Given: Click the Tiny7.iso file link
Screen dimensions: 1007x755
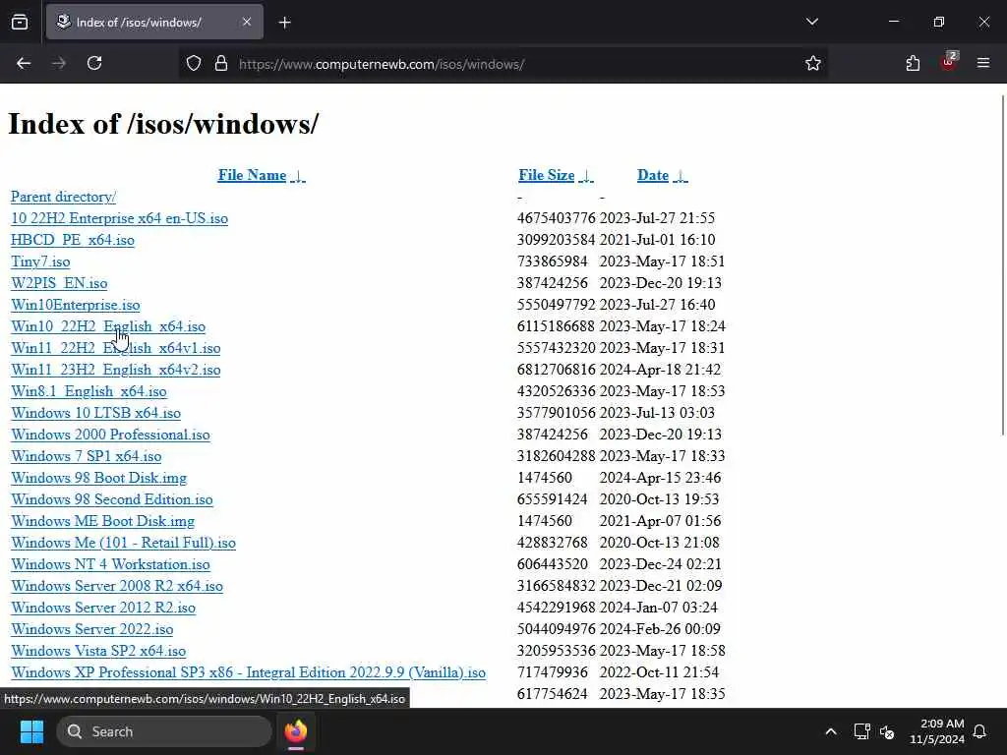Looking at the screenshot, I should [x=40, y=261].
